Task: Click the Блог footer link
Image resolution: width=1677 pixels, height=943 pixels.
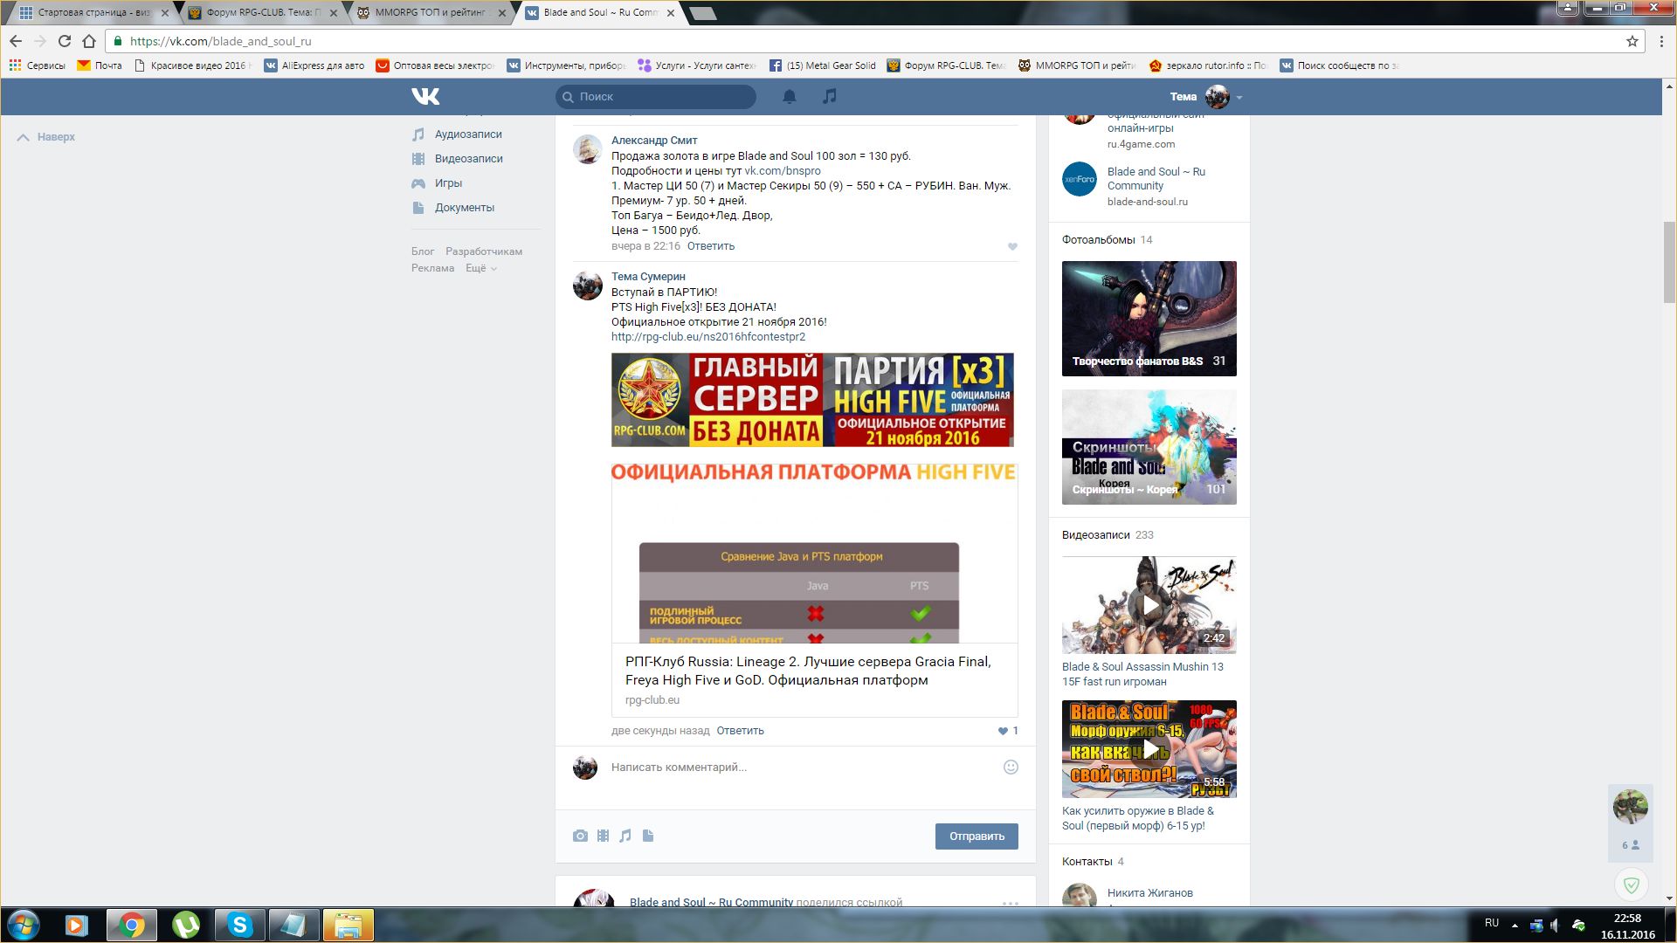Action: (423, 251)
